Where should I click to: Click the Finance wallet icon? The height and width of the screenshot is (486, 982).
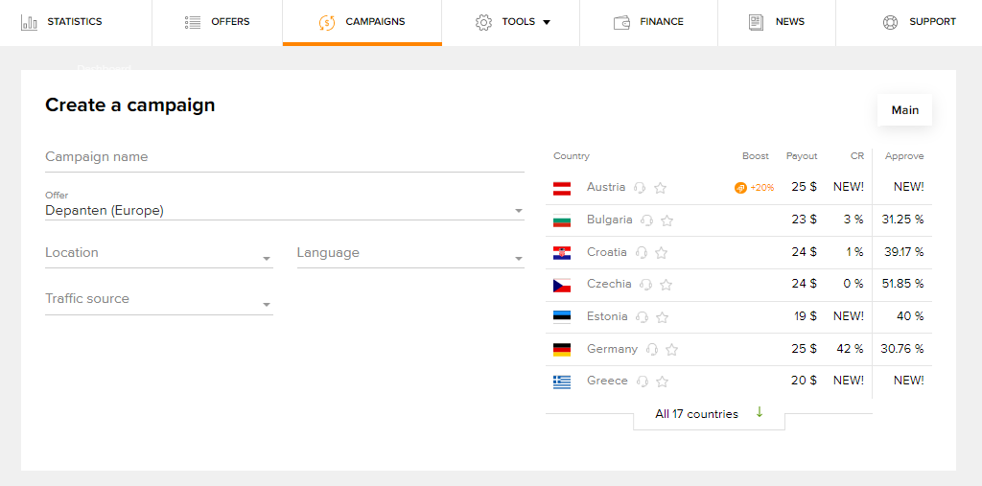pos(621,23)
